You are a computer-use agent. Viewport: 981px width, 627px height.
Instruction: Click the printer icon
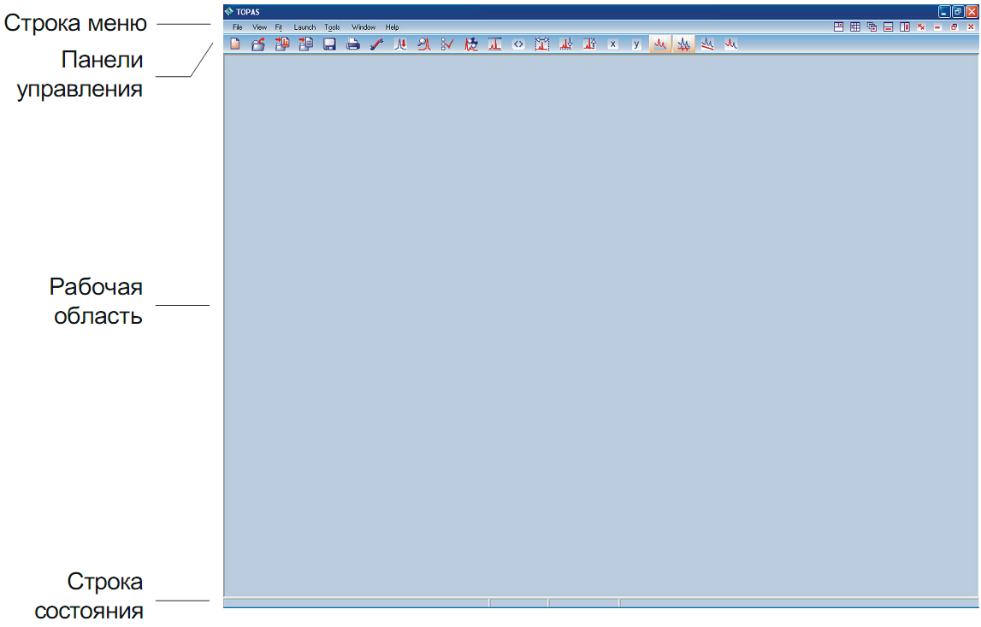pyautogui.click(x=353, y=44)
